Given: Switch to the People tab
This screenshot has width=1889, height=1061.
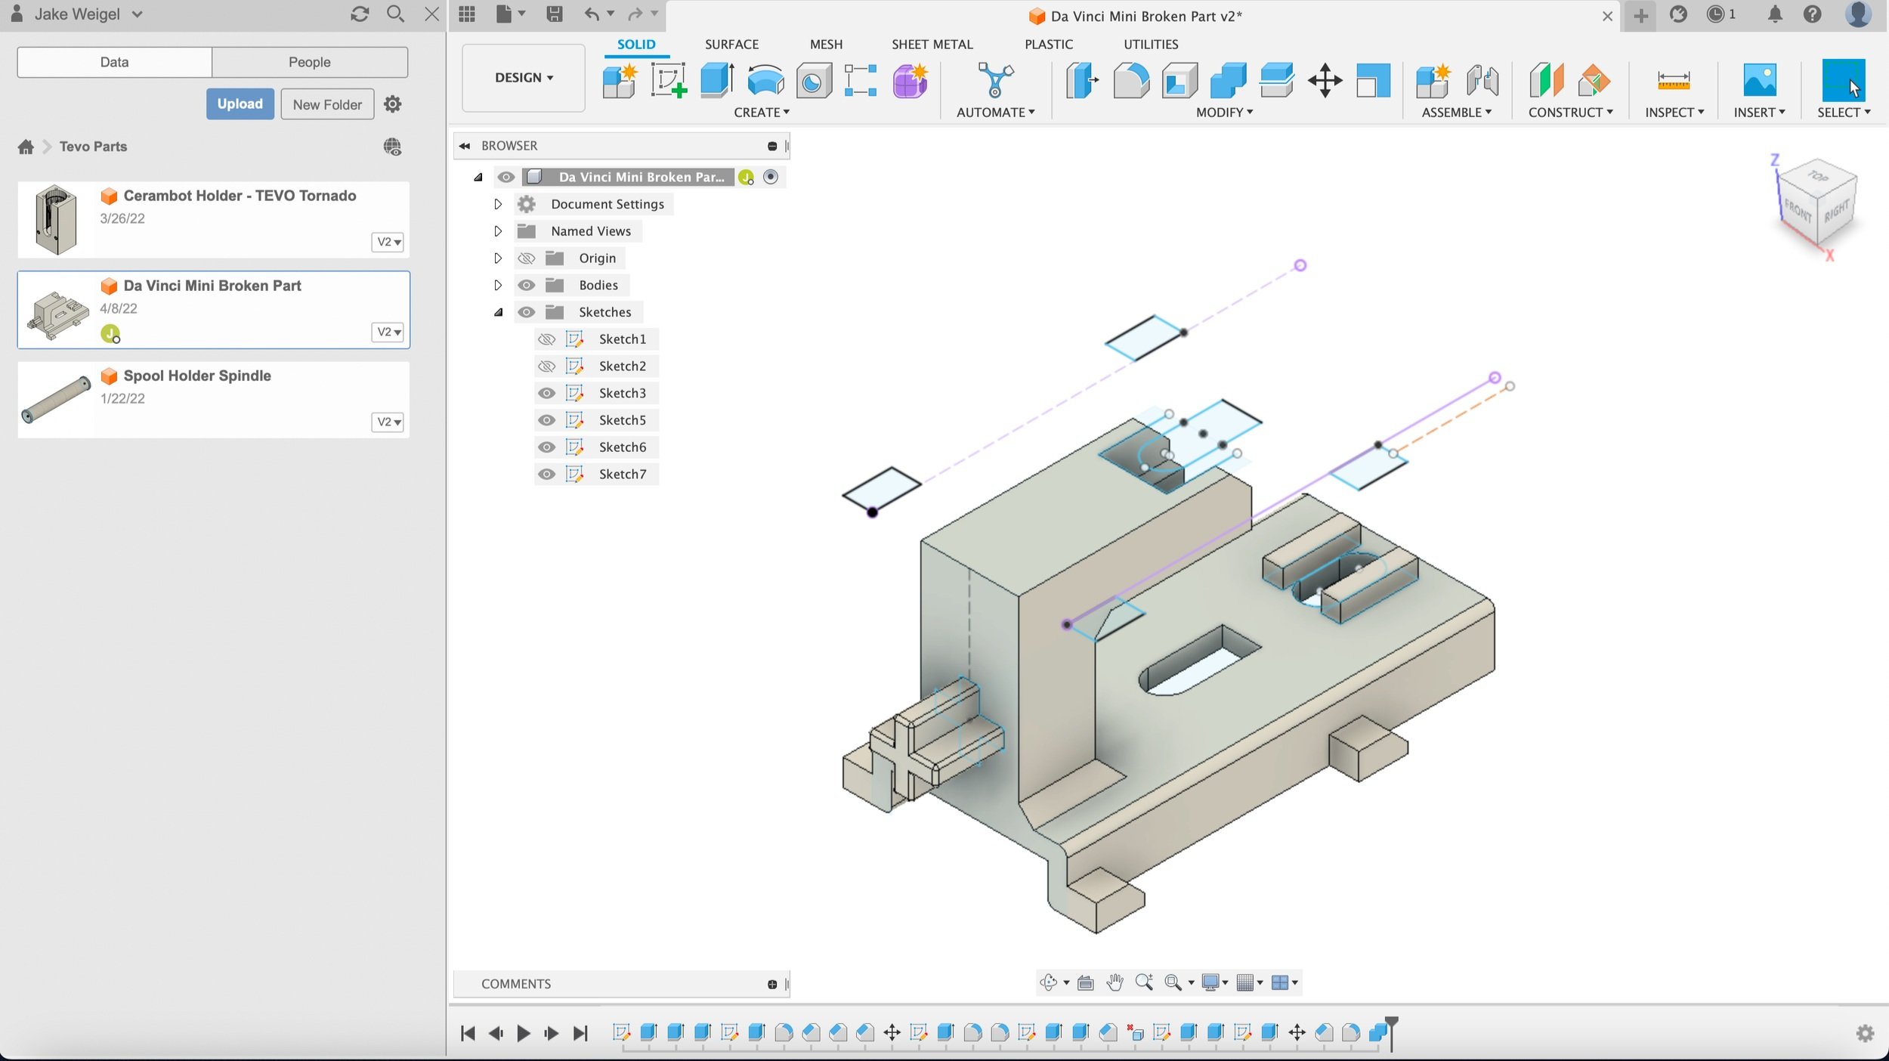Looking at the screenshot, I should tap(310, 62).
